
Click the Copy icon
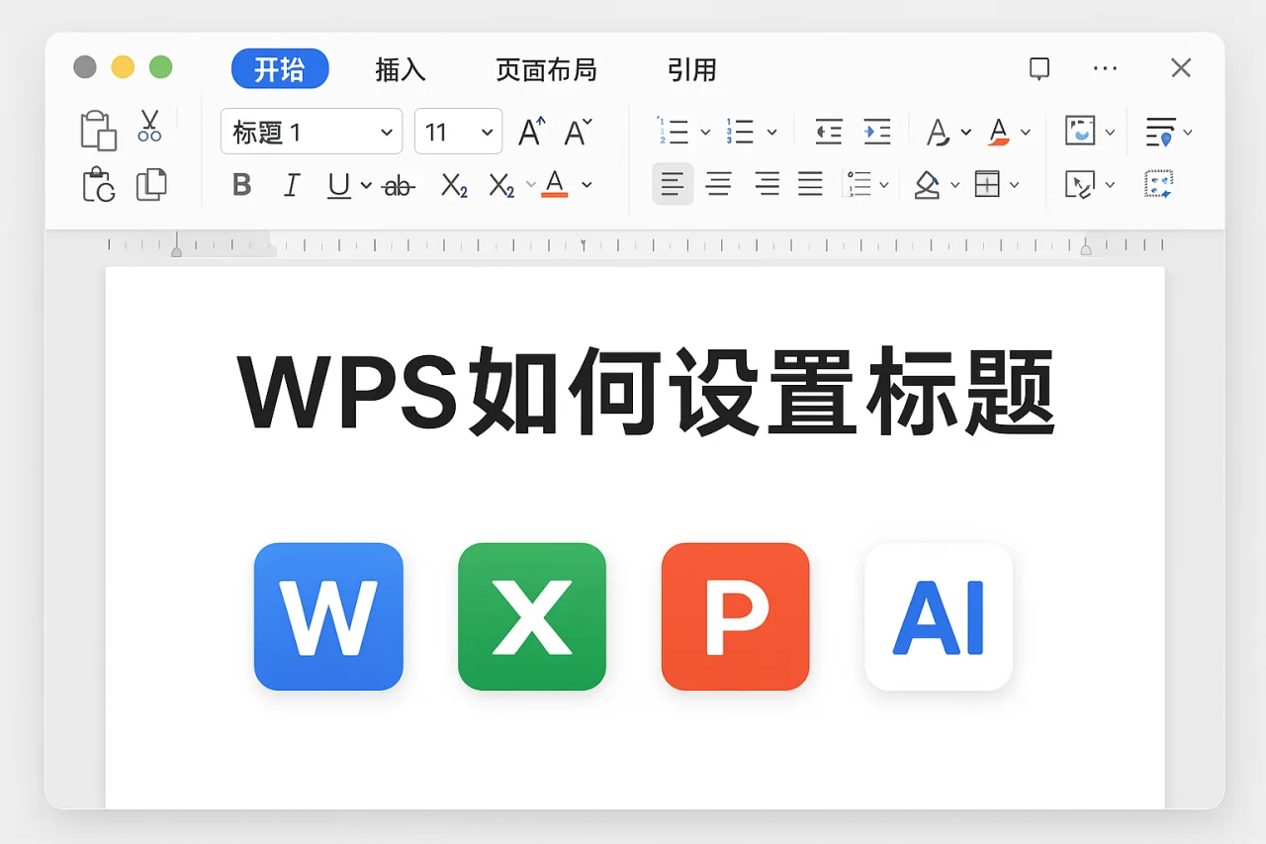(150, 185)
